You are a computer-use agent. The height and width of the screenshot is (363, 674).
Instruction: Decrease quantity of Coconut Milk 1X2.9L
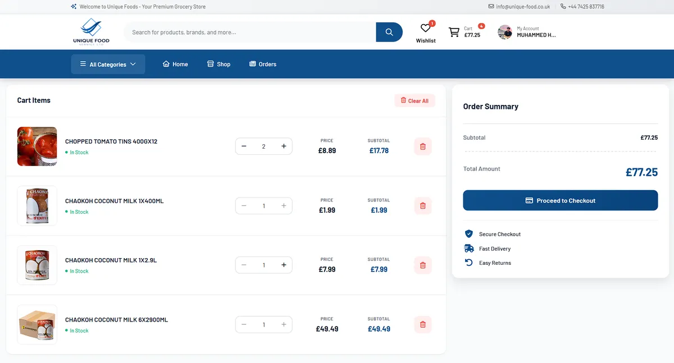click(244, 265)
